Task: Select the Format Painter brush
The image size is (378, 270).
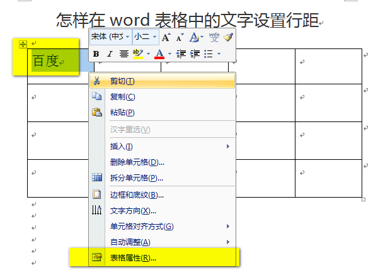Action: coord(228,37)
